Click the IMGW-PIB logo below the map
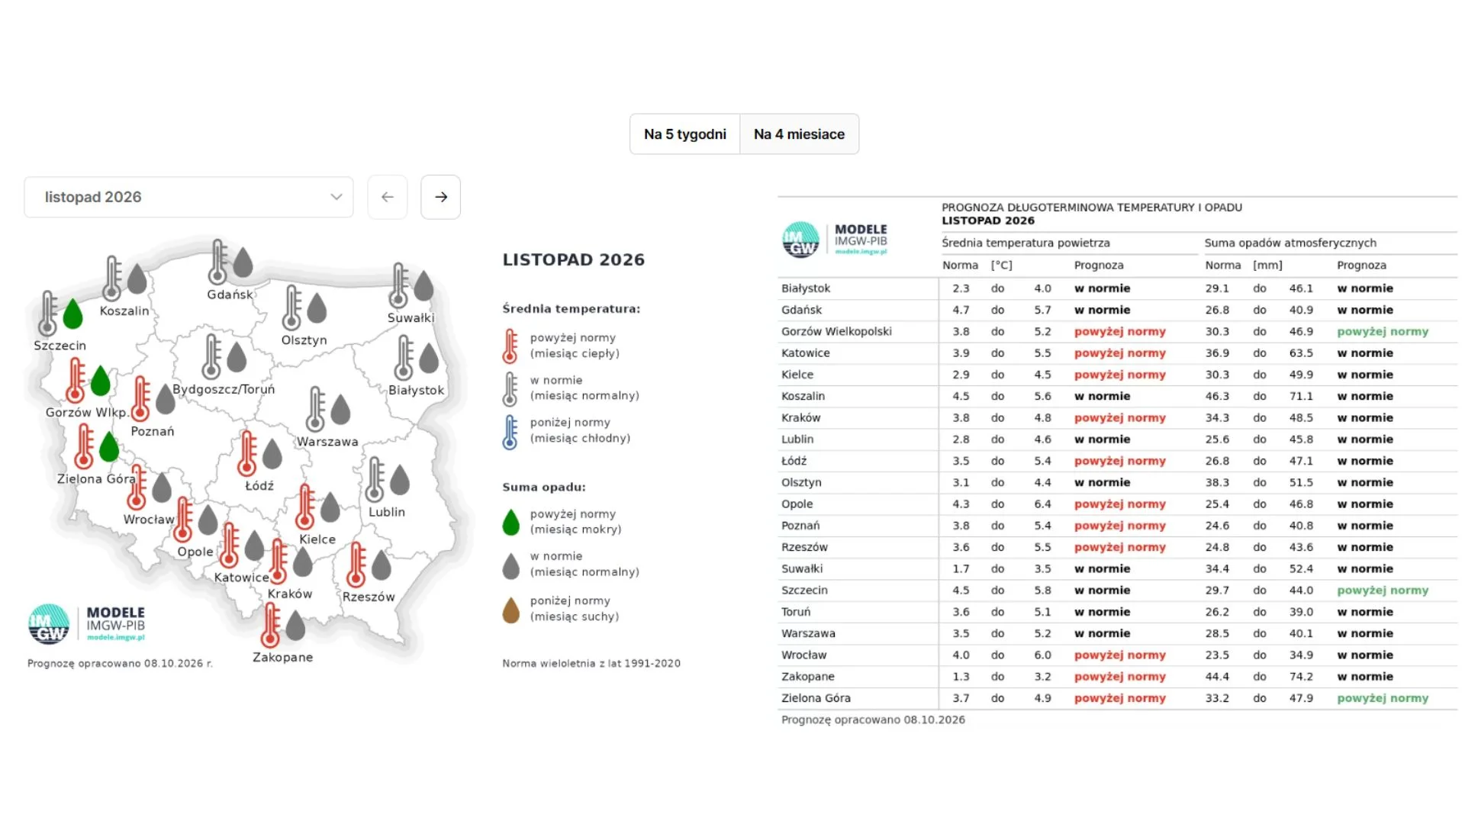The image size is (1465, 824). pyautogui.click(x=86, y=624)
